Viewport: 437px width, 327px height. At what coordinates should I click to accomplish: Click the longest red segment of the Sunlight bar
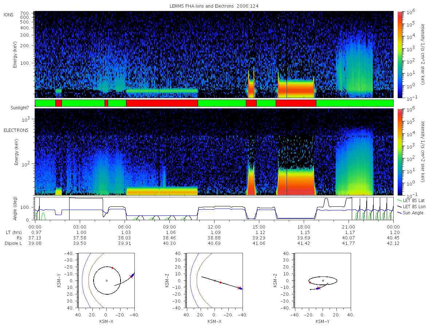click(x=162, y=103)
